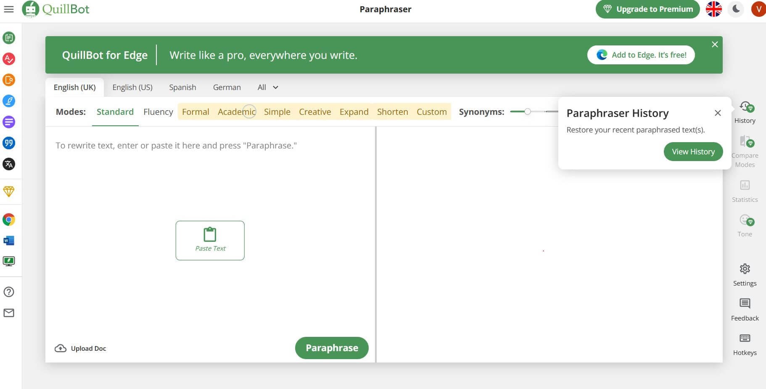Select the English (US) language tab

coord(132,87)
